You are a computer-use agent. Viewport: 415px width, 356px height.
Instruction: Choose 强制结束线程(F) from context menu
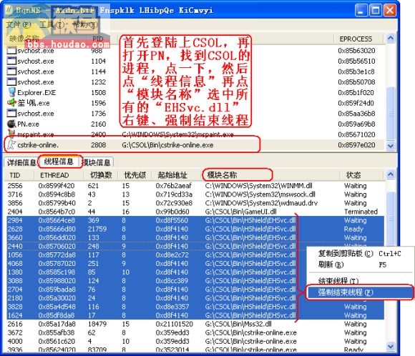[x=359, y=292]
